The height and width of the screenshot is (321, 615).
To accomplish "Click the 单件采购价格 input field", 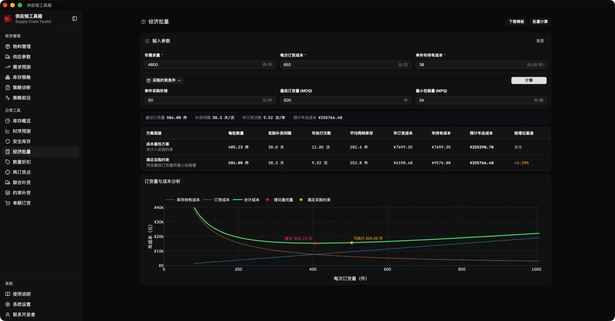I will click(x=210, y=100).
